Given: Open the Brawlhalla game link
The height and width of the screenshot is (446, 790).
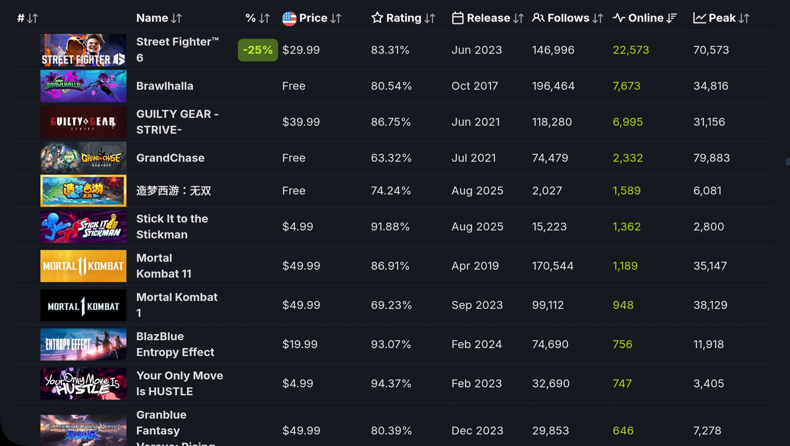Looking at the screenshot, I should tap(165, 86).
